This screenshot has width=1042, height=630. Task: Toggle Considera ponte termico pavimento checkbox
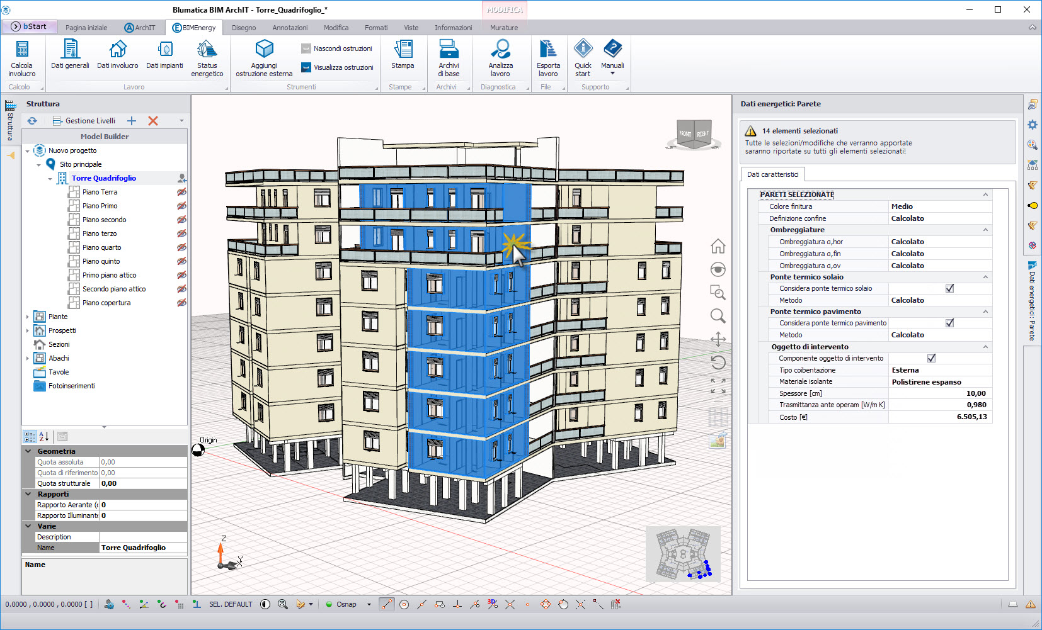click(x=949, y=323)
